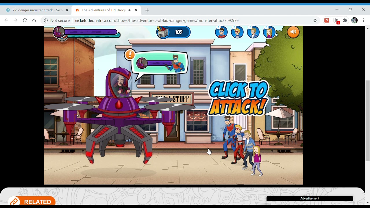
Task: Click the villain's purple health bar
Action: [90, 32]
